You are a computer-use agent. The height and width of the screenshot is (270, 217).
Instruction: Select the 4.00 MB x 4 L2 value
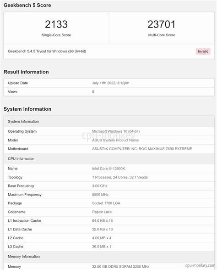coord(102,238)
